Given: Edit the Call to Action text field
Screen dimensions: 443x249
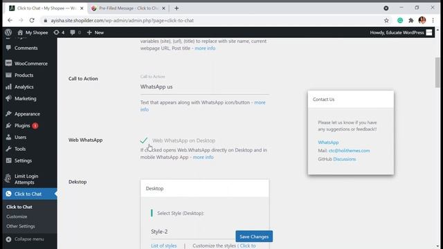Looking at the screenshot, I should point(205,87).
